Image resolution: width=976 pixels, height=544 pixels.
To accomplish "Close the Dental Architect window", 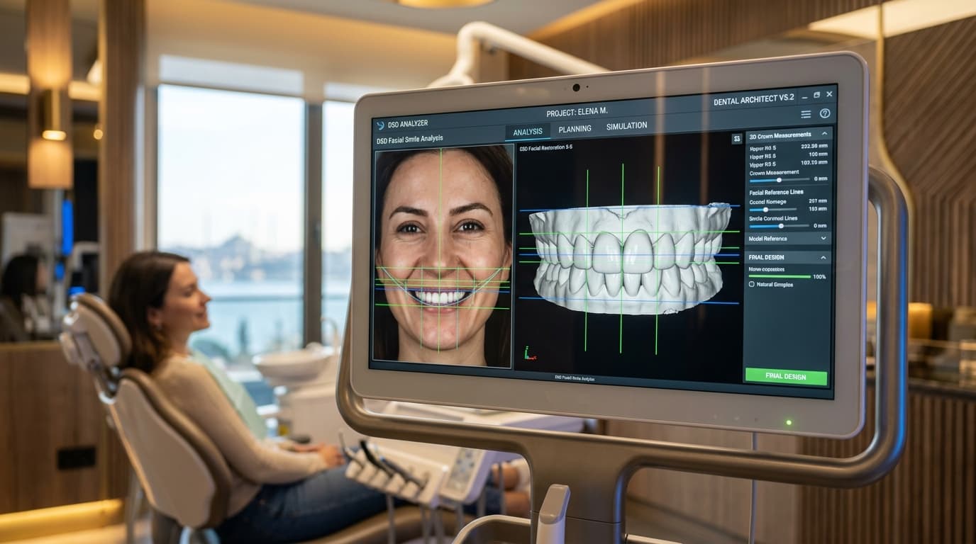I will 829,93.
